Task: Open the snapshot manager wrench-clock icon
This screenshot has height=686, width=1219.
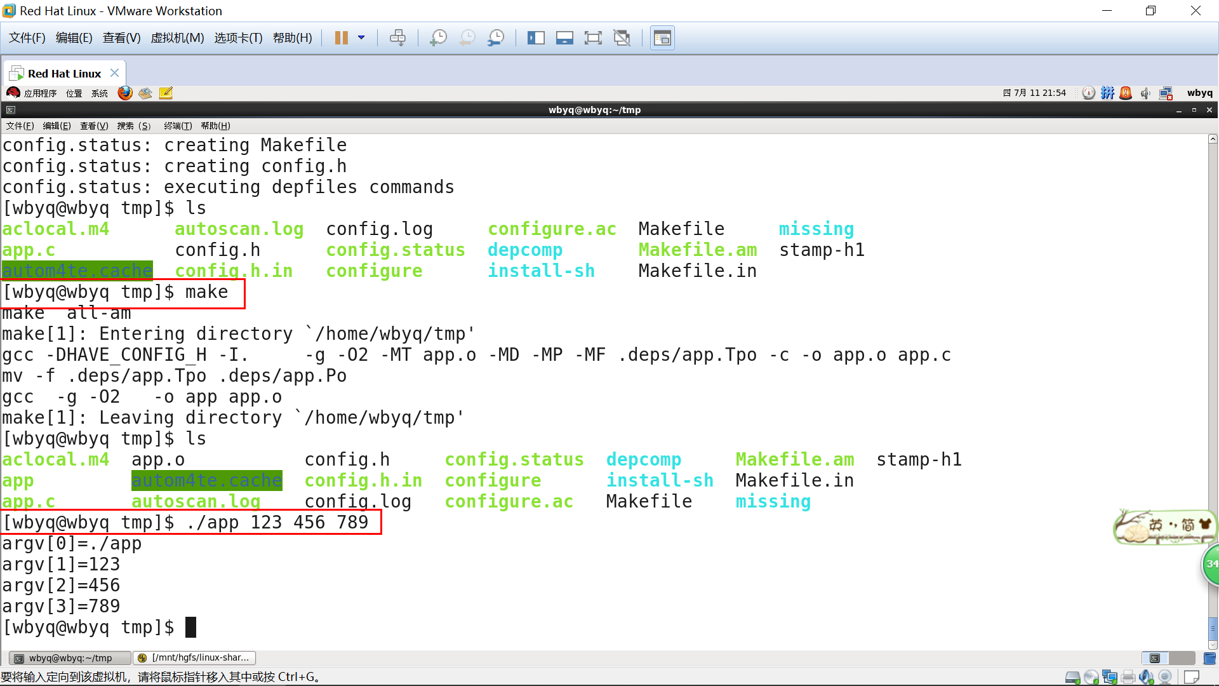Action: coord(495,38)
